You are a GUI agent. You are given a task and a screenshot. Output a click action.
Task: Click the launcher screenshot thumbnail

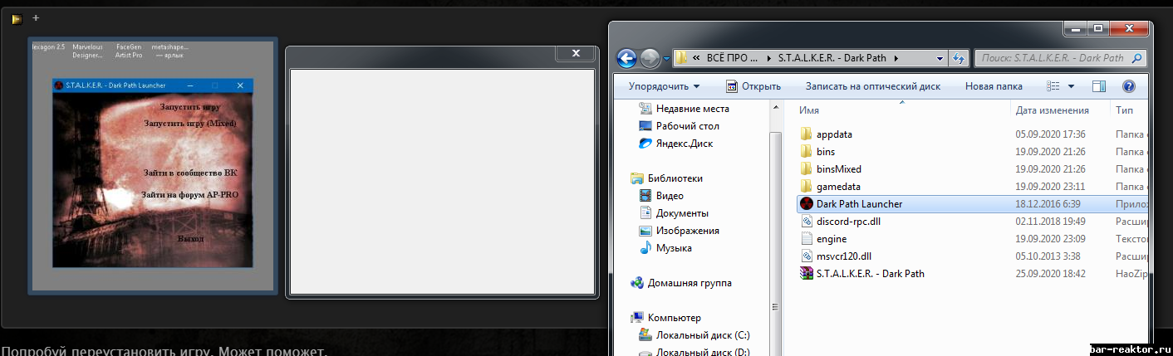(x=153, y=165)
